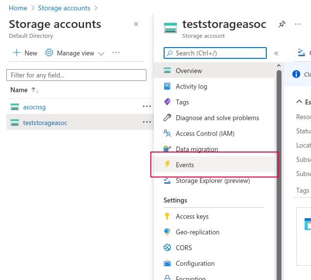The width and height of the screenshot is (311, 280).
Task: Click the CORS icon
Action: pos(167,247)
